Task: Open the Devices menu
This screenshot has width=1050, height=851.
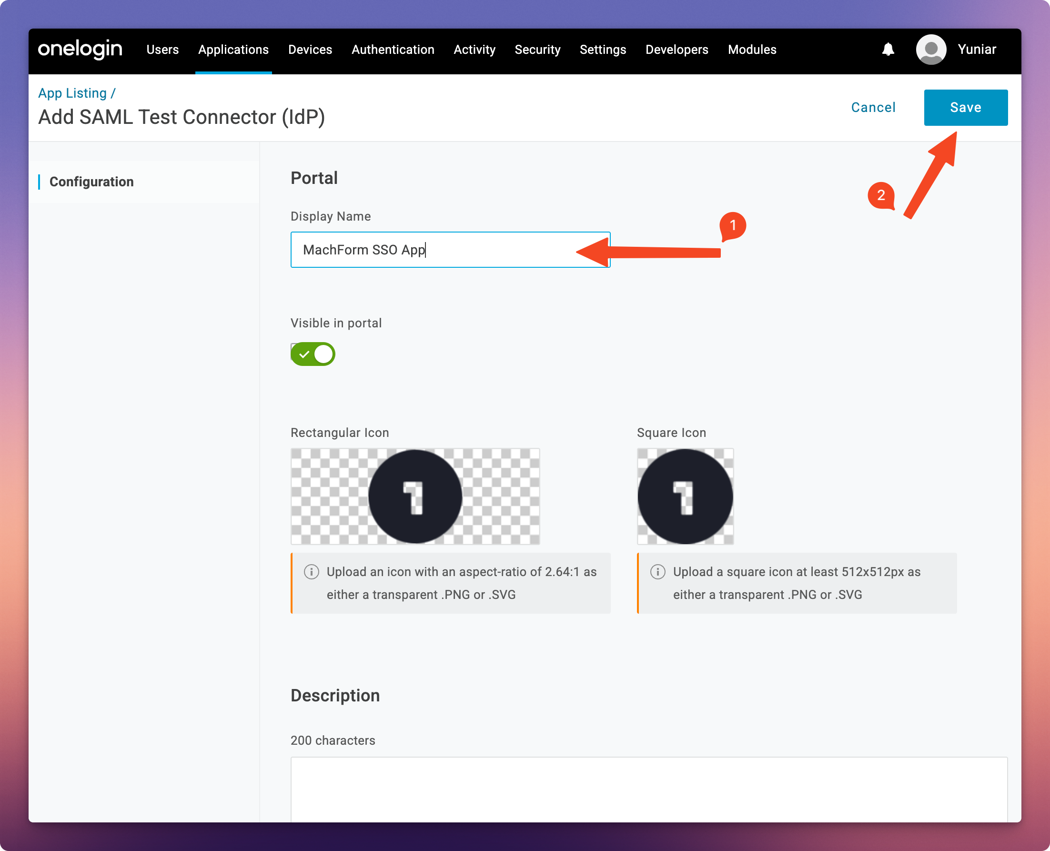Action: [310, 50]
